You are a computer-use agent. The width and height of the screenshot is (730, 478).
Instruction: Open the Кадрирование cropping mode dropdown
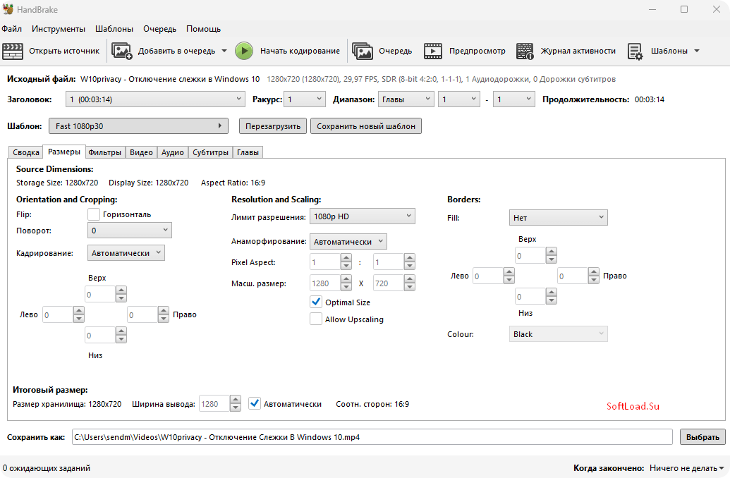coord(126,253)
